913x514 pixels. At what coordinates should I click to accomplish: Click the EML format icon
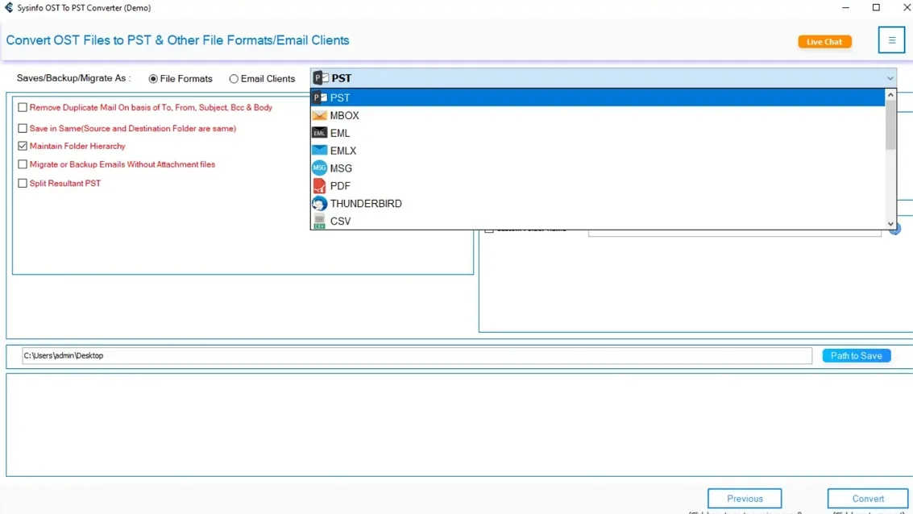(320, 133)
